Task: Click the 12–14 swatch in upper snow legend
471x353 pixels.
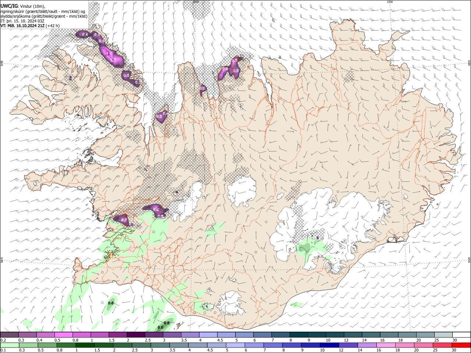Action: pyautogui.click(x=353, y=335)
